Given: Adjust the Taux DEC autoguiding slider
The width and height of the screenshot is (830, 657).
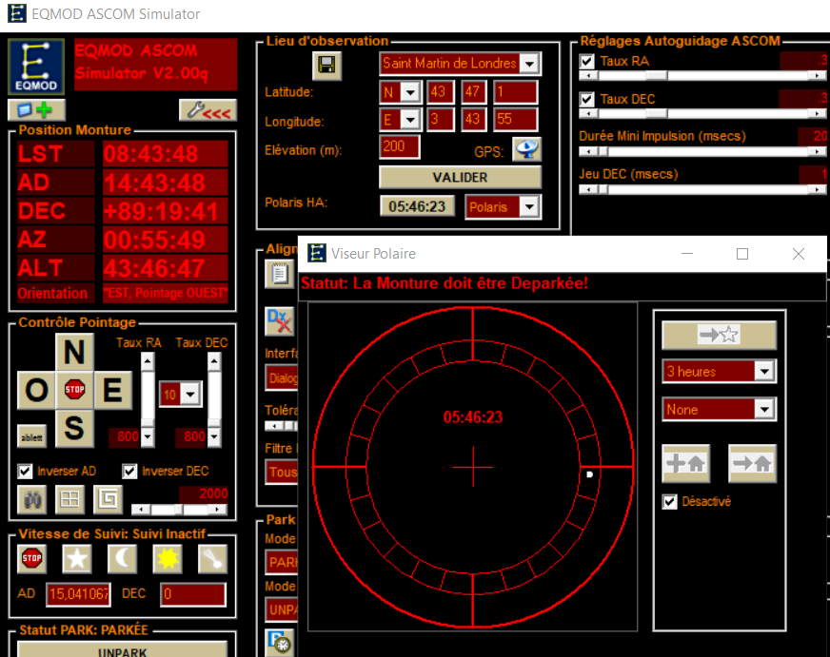Looking at the screenshot, I should (x=702, y=114).
